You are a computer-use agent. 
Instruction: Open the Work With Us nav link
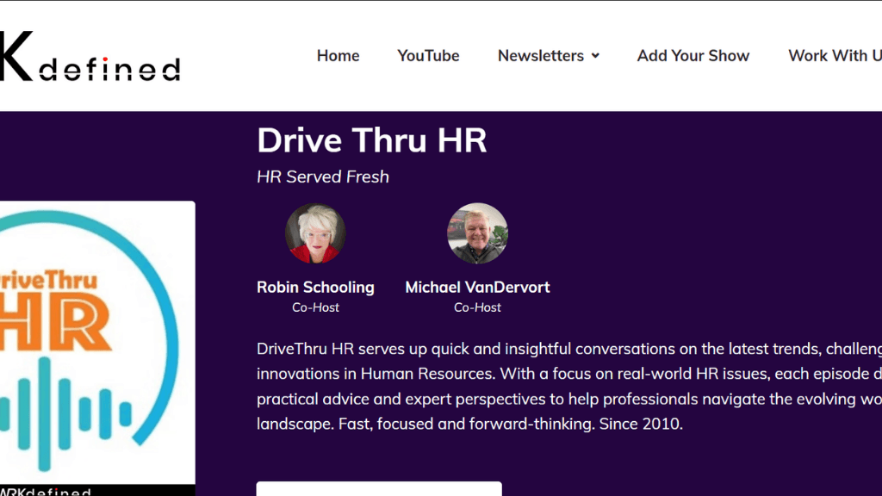[835, 56]
